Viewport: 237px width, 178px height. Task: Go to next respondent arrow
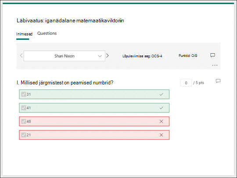[108, 56]
